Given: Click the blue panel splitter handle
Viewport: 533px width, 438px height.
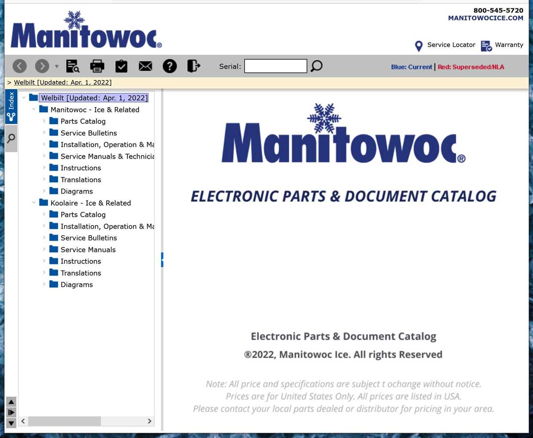Looking at the screenshot, I should tap(162, 259).
